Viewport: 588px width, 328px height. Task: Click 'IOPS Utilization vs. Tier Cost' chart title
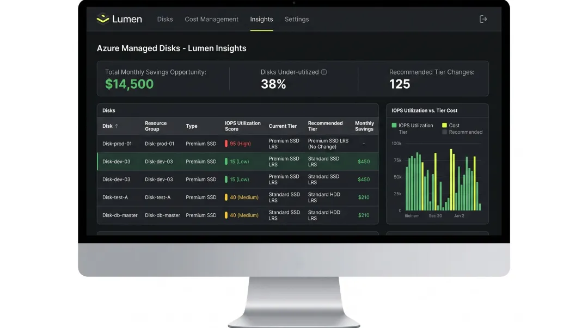(425, 110)
